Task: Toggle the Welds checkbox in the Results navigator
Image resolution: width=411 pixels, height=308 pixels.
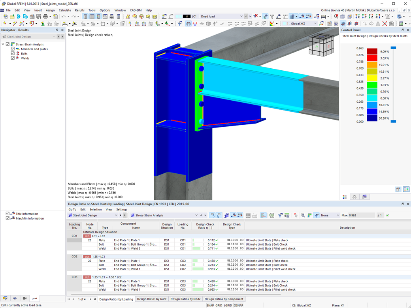Action: coord(13,58)
